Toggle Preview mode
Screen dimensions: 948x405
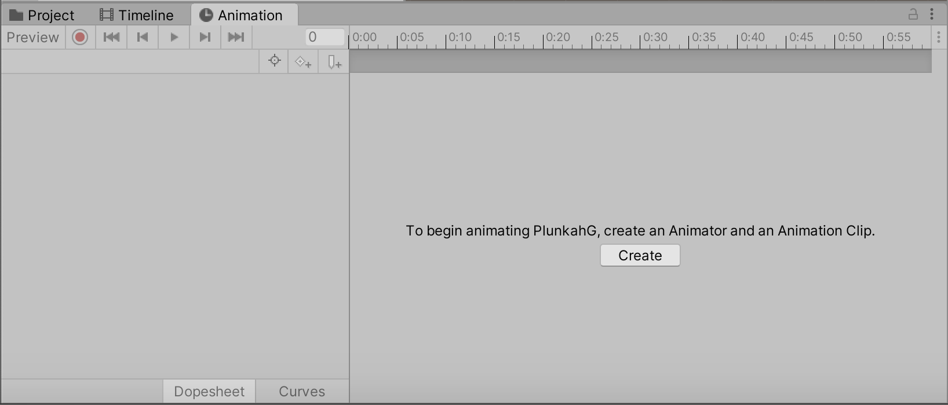coord(33,38)
